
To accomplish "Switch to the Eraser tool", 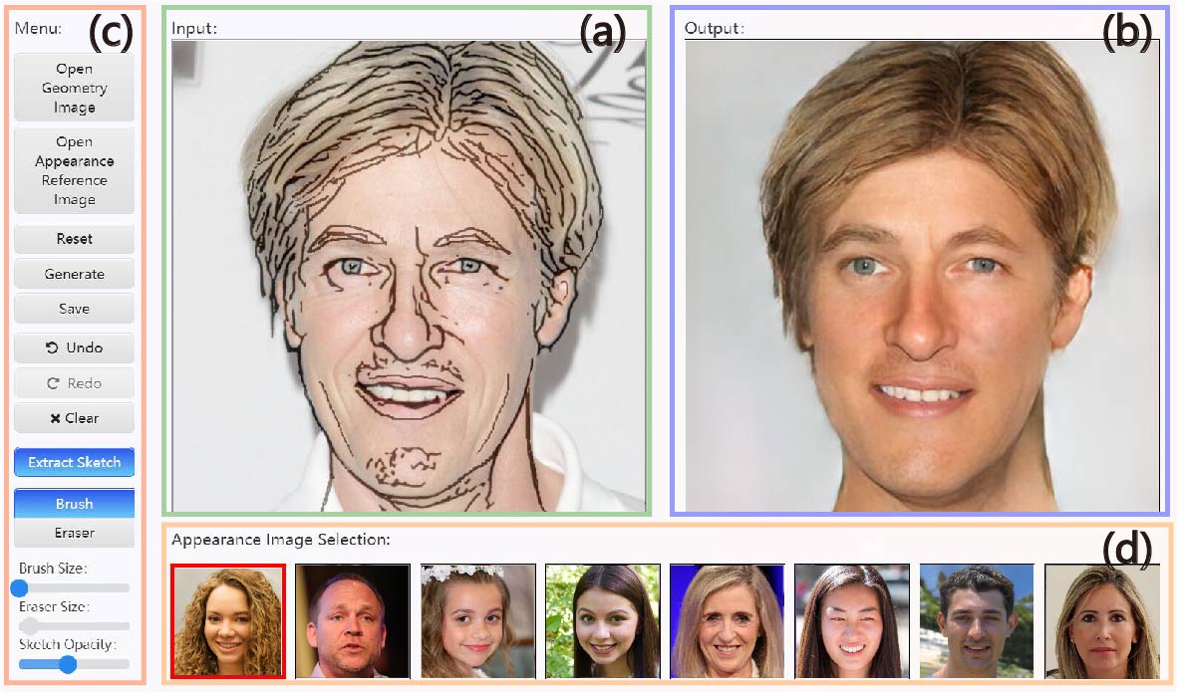I will [x=74, y=533].
